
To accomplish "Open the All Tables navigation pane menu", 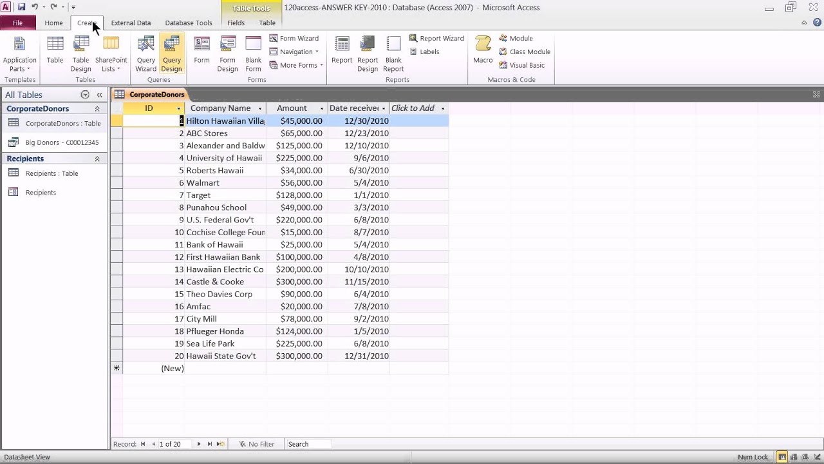I will coord(84,95).
